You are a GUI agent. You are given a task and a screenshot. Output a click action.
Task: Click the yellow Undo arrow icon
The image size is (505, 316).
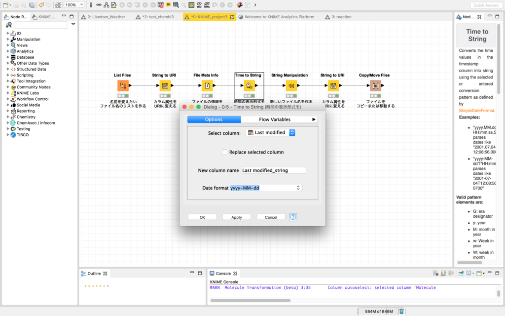(x=41, y=5)
